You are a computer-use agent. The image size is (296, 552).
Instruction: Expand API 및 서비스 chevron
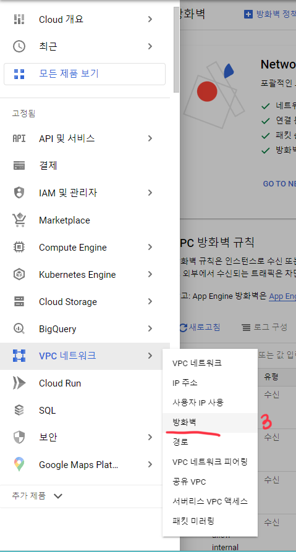point(150,138)
